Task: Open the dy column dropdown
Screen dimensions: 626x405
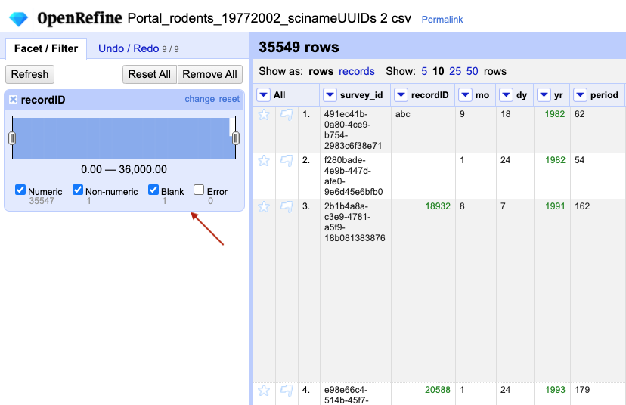Action: tap(506, 95)
